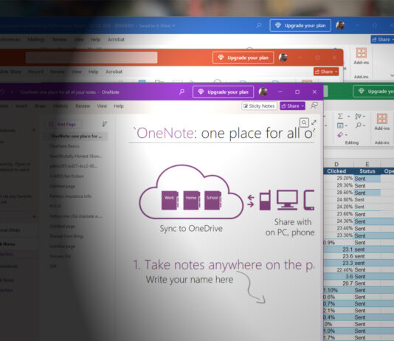Click the Find & Select magnifier in Excel
The image size is (394, 341).
(x=359, y=125)
